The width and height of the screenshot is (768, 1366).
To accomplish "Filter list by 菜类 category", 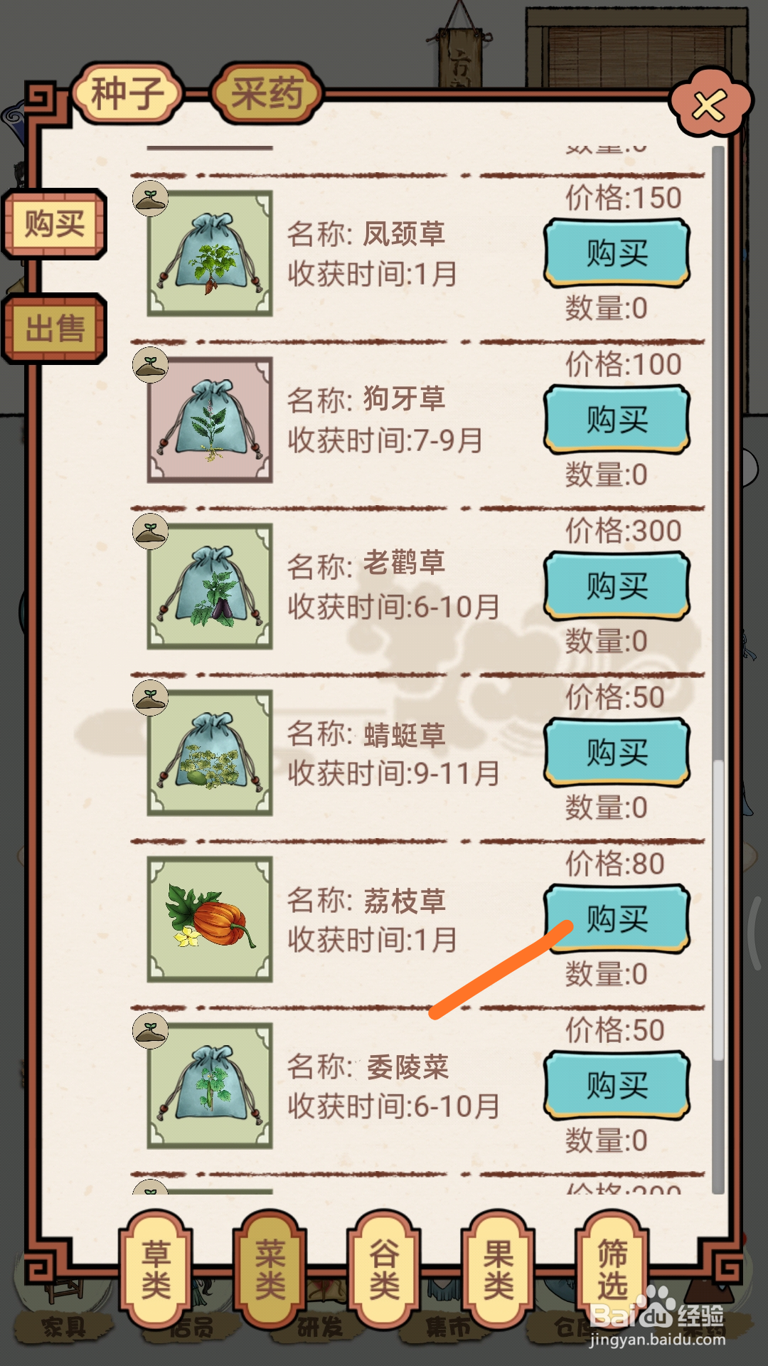I will [270, 1269].
